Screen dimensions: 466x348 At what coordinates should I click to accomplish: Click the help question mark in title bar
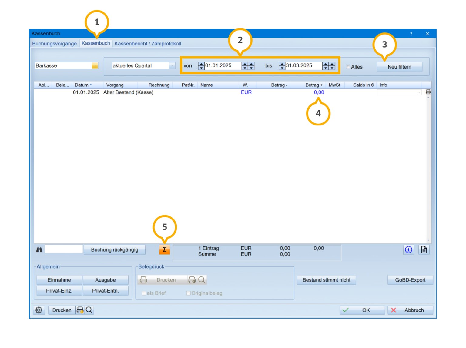tap(411, 34)
